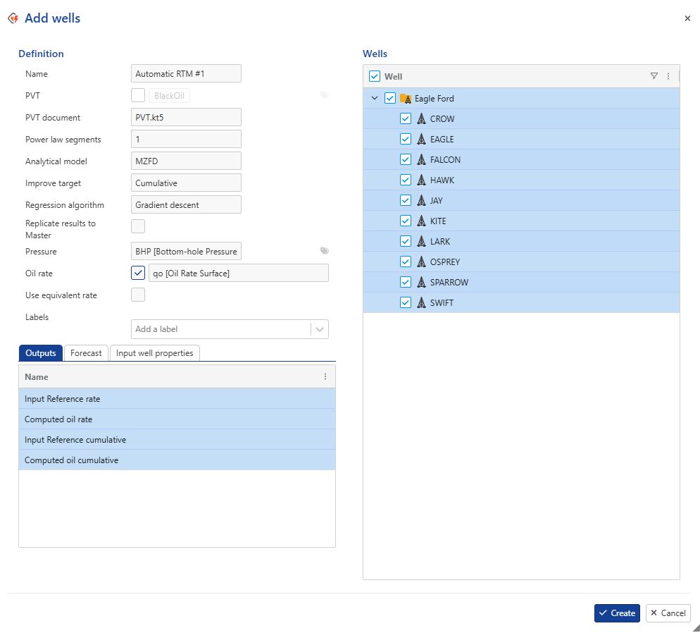
Task: Click the FALCON well derrick icon
Action: click(x=421, y=160)
